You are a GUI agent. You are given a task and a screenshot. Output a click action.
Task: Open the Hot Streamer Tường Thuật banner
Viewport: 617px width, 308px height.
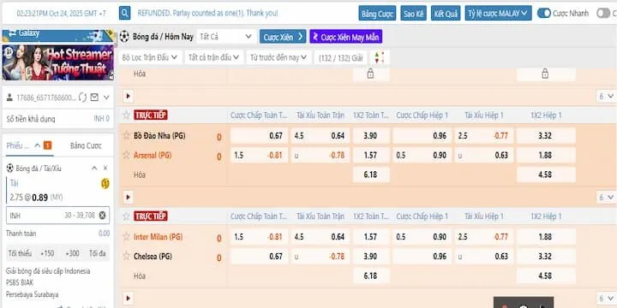[57, 62]
